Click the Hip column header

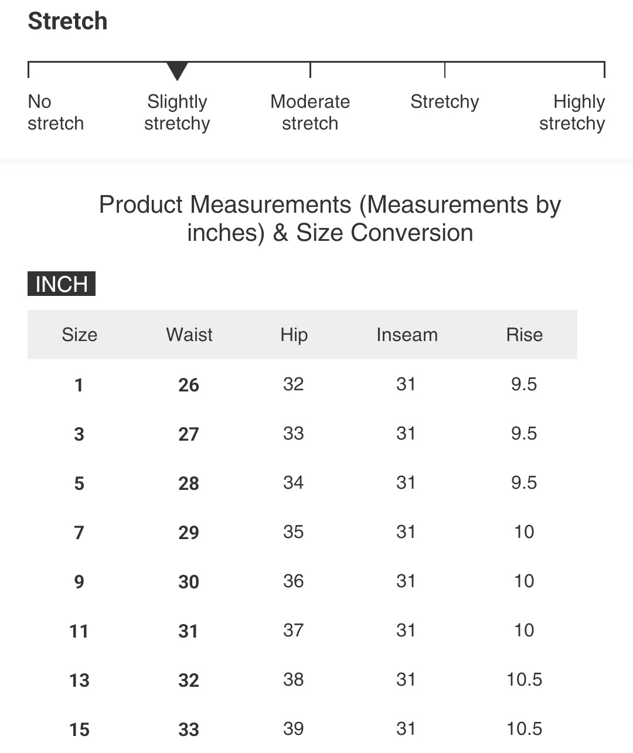(x=294, y=335)
